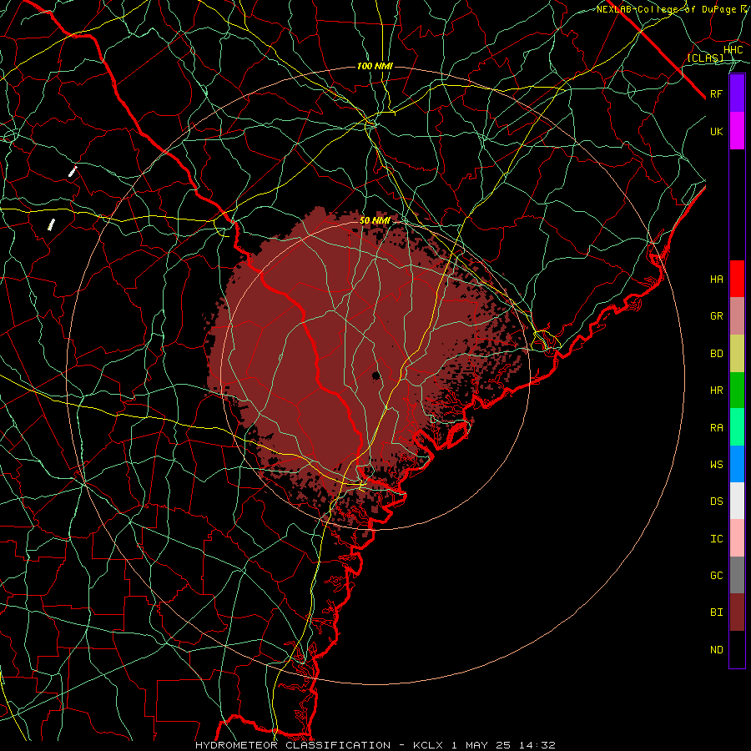Click the HR legend label
751x751 pixels.
tap(717, 391)
